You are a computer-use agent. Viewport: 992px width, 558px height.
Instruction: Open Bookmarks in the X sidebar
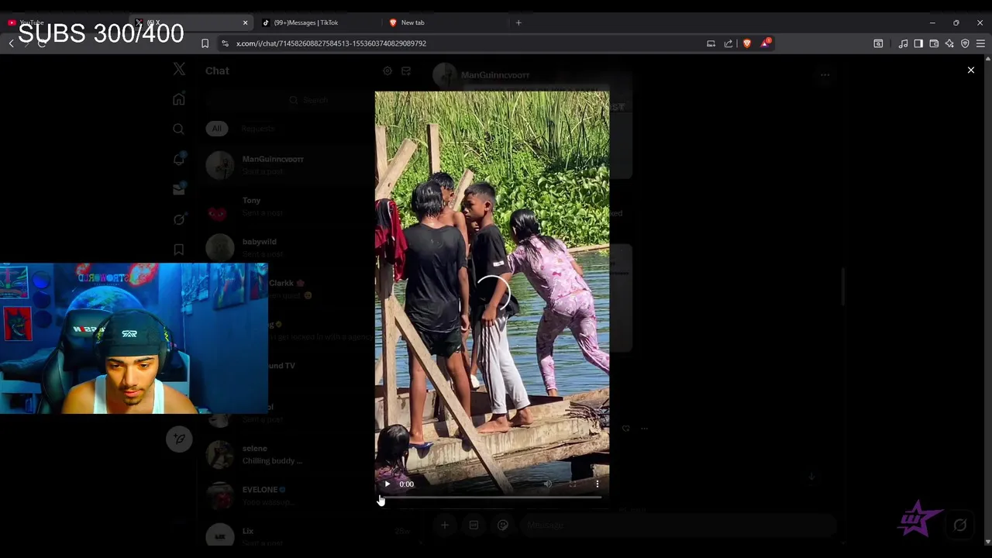tap(179, 250)
